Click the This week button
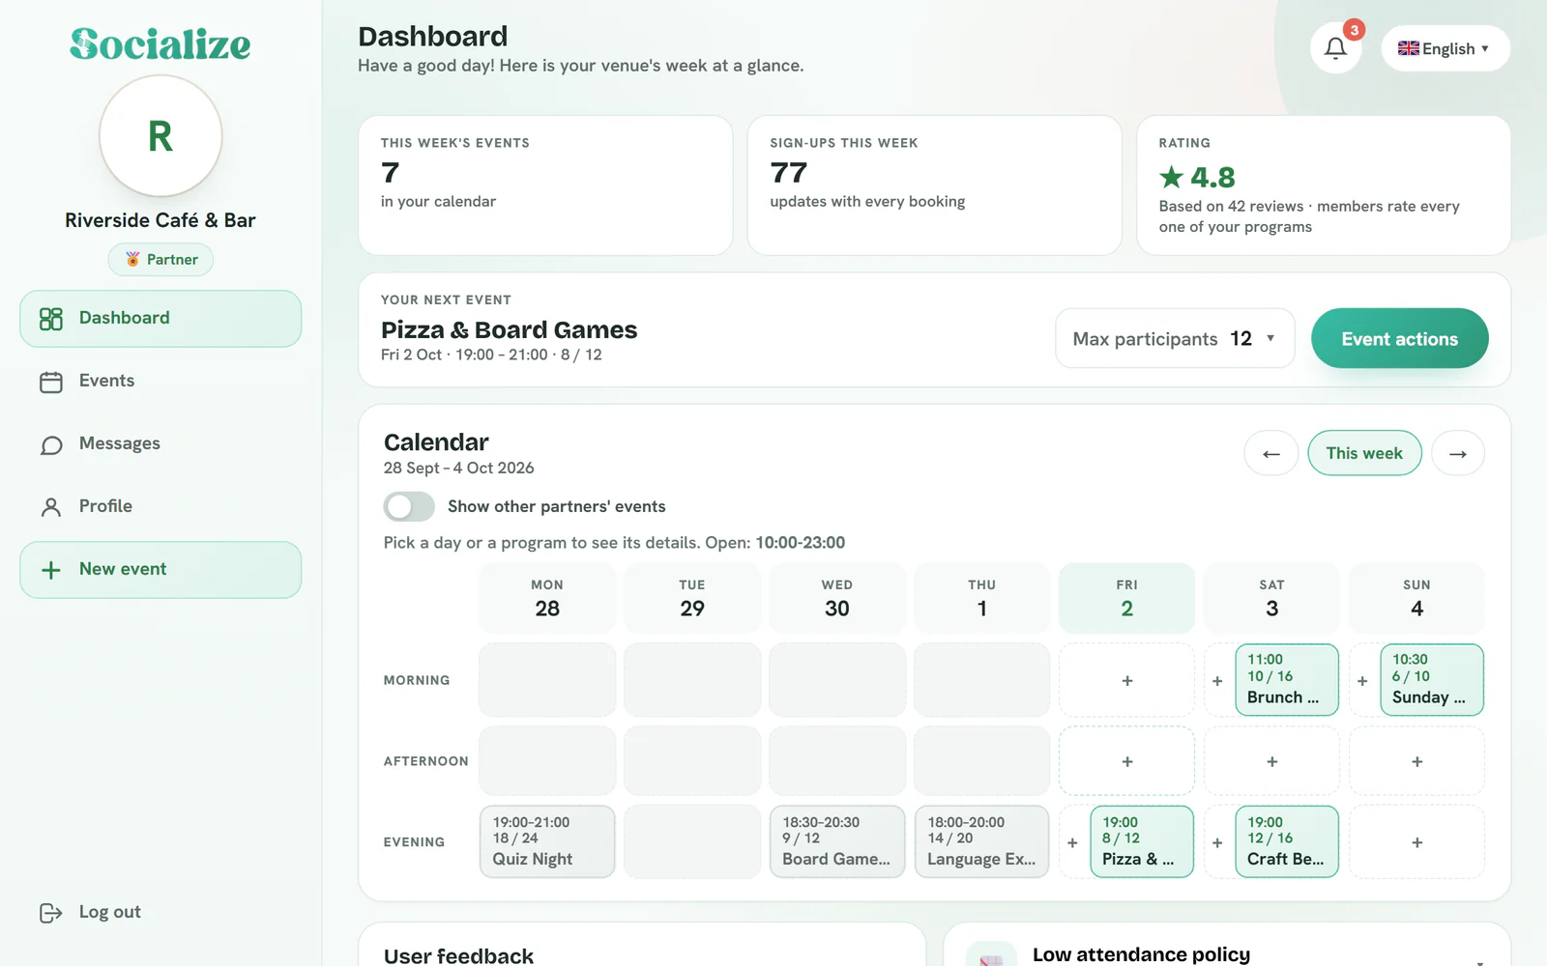The width and height of the screenshot is (1547, 966). 1364,453
